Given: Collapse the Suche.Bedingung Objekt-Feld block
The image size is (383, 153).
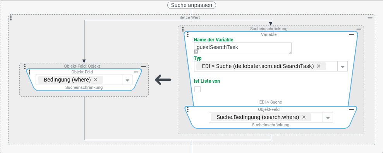Looking at the screenshot, I should tap(352, 110).
